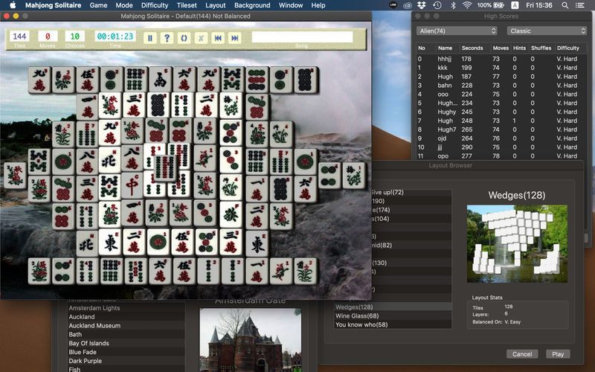Open the Time Machine menu bar icon
Screen dimensions: 595x372
[x=437, y=5]
